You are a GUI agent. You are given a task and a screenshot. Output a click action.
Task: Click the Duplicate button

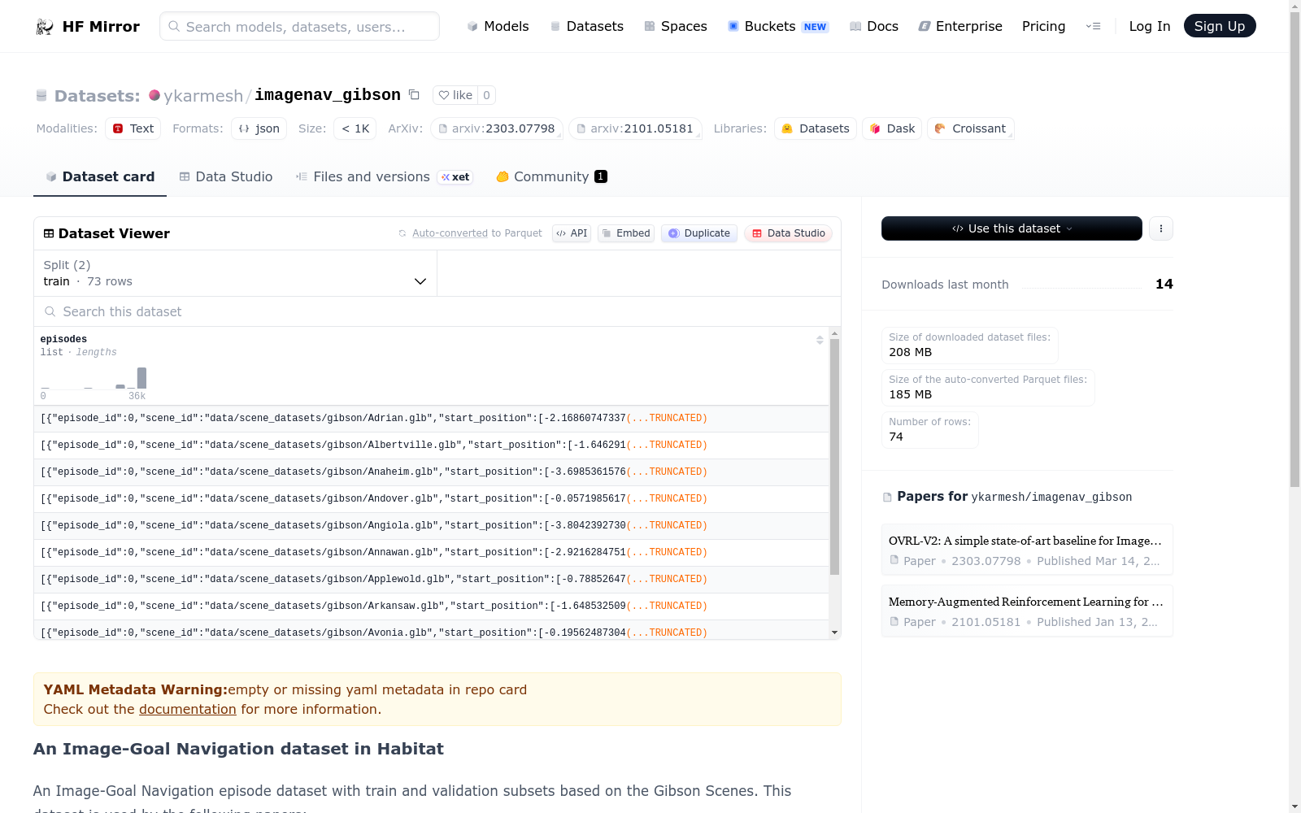click(x=699, y=233)
